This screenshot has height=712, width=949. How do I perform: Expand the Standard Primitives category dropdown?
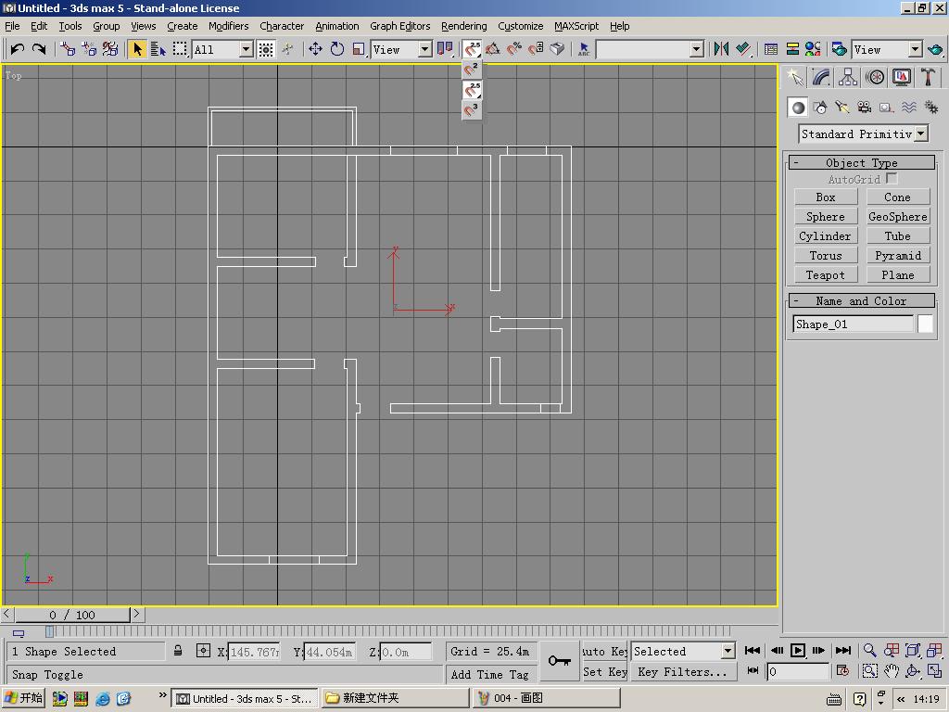click(920, 133)
